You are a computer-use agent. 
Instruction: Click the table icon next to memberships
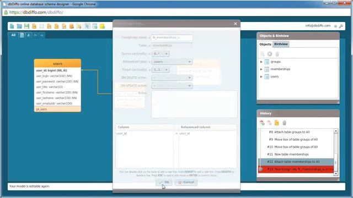[267, 69]
